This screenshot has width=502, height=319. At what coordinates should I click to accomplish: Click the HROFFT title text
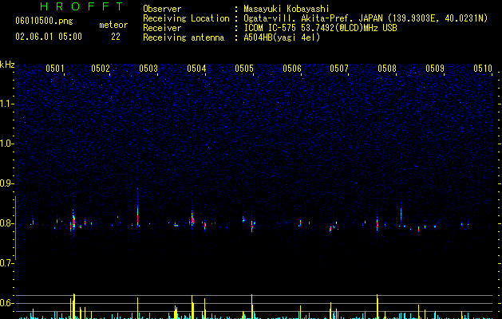[81, 6]
